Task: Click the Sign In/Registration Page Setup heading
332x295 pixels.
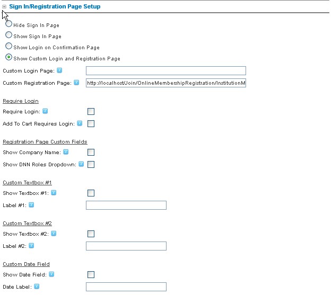Action: point(55,6)
